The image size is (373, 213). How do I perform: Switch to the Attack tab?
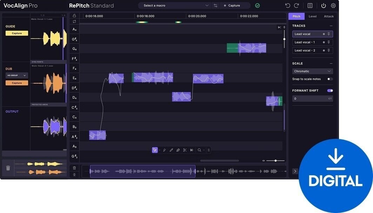[x=329, y=16]
